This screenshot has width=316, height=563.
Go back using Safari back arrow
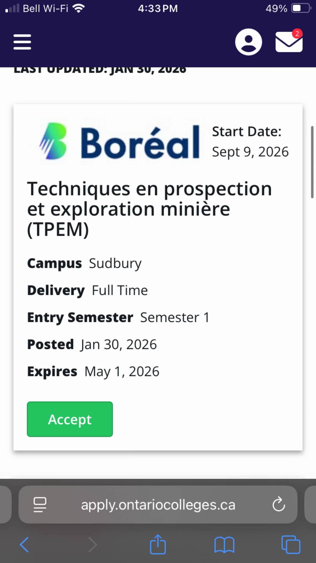tap(24, 545)
